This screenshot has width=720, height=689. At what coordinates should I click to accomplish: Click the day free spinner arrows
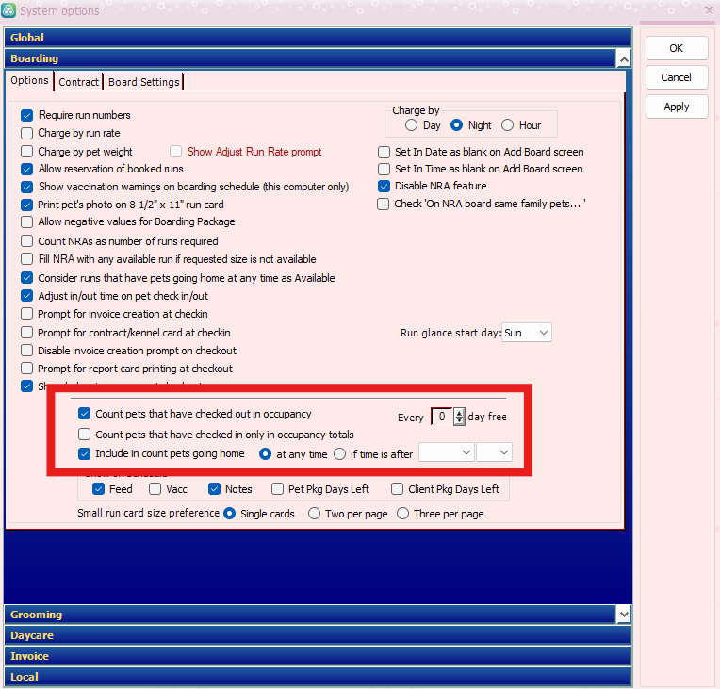[x=459, y=417]
